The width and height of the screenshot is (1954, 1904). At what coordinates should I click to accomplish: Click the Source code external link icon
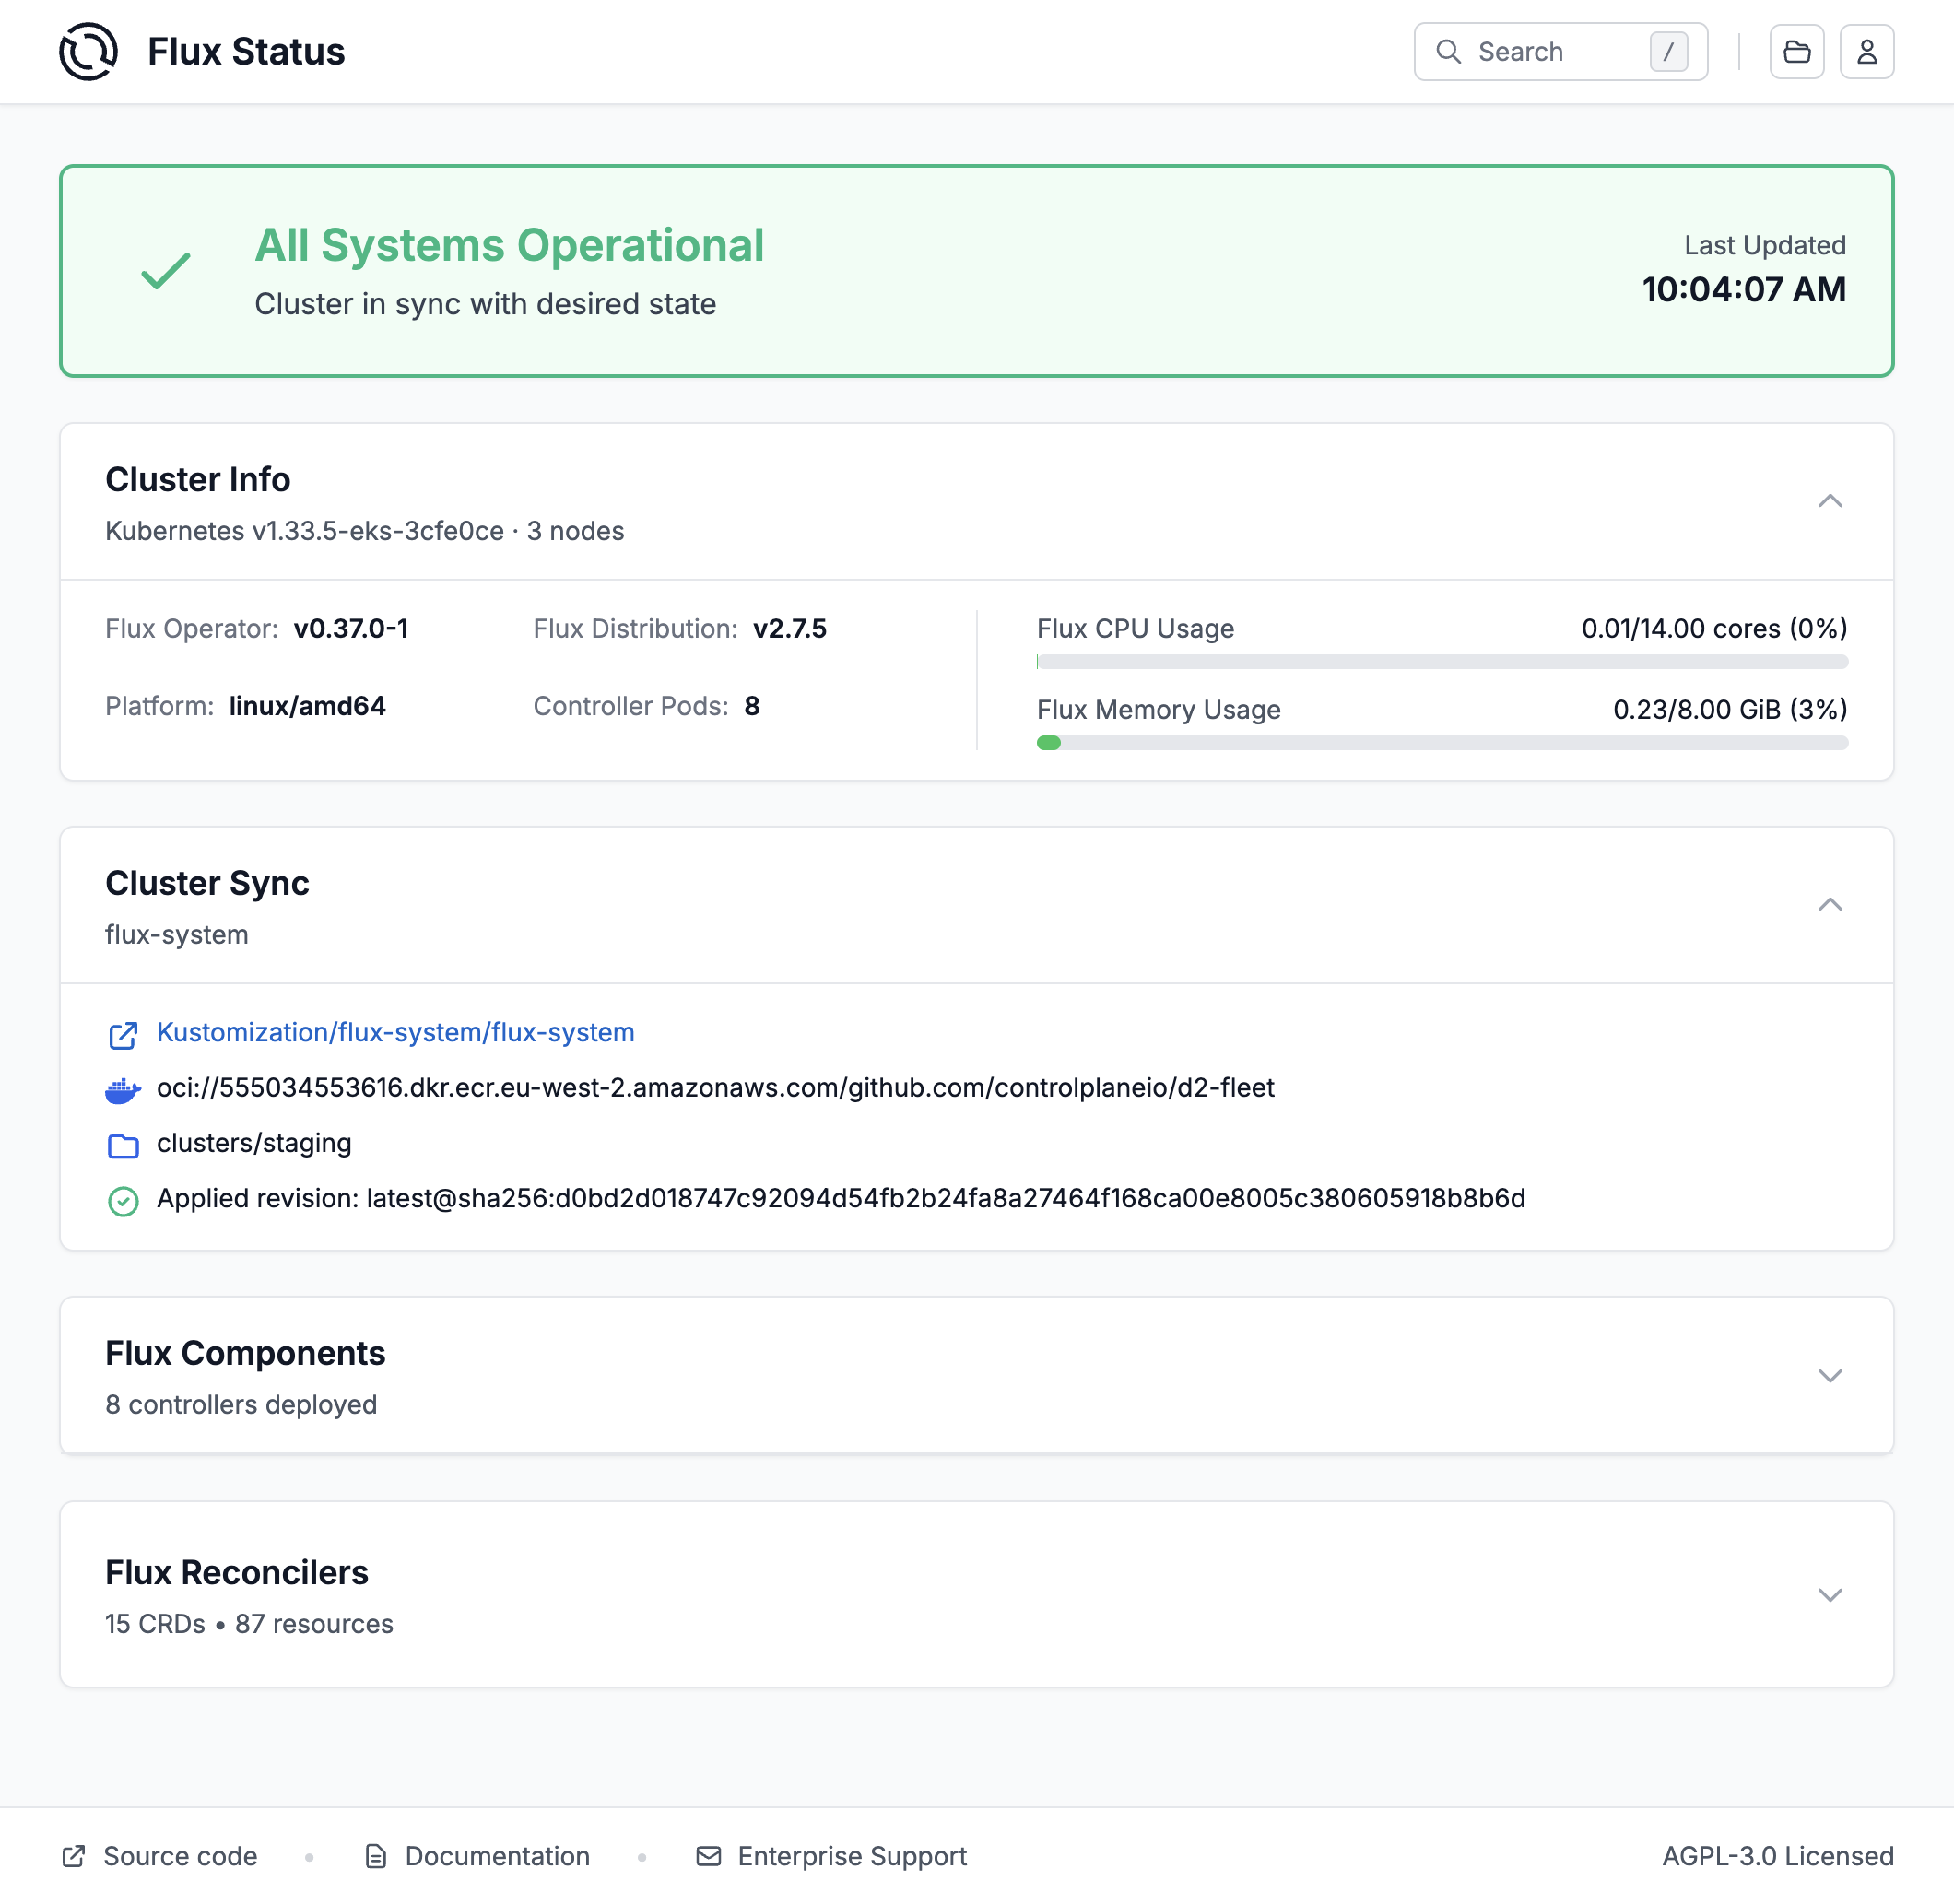73,1856
